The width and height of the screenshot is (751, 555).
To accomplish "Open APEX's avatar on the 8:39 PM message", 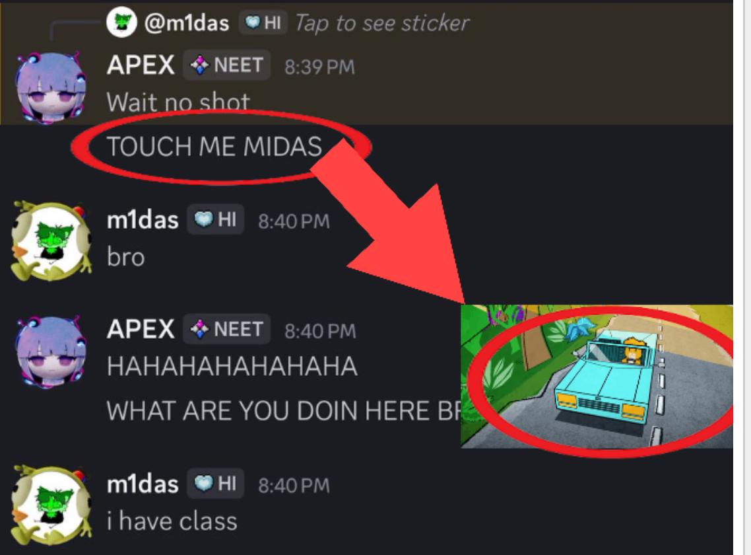I will coord(51,88).
